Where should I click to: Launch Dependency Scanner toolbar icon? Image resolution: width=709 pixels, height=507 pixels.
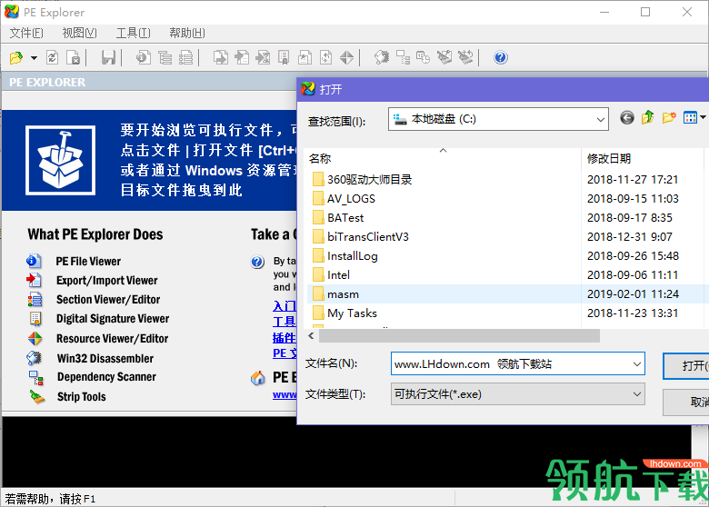(403, 57)
